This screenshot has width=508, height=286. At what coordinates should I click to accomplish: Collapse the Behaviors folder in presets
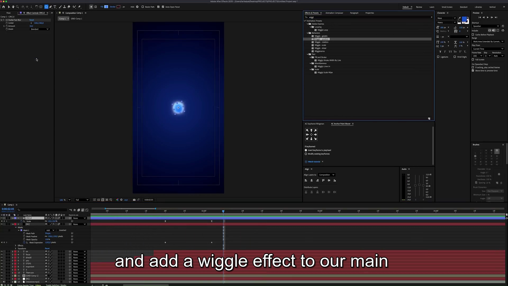pyautogui.click(x=308, y=33)
